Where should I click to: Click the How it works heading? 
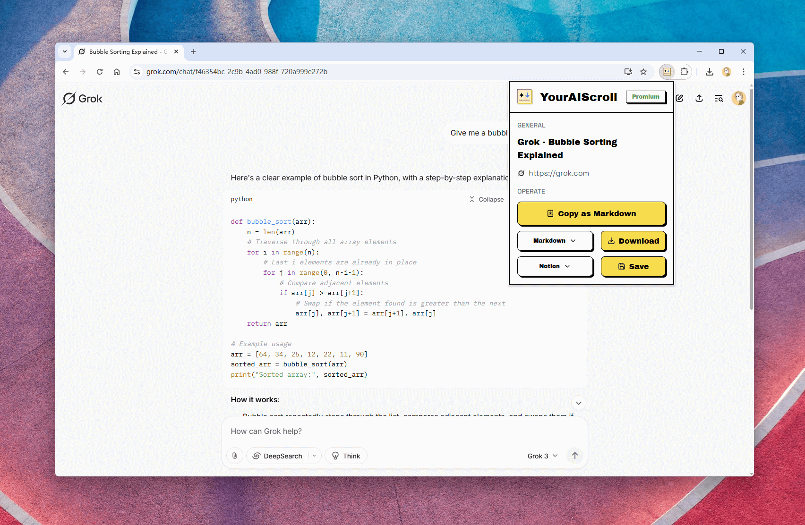(x=255, y=400)
